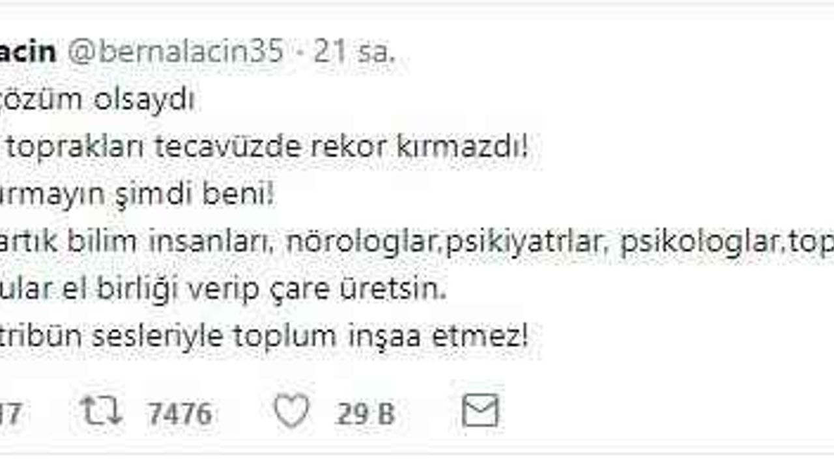Click the retweet arrows icon

(x=101, y=412)
